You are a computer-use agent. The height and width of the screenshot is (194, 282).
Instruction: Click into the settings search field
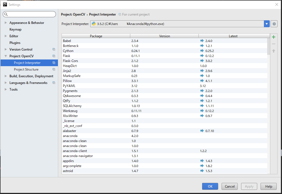(x=31, y=14)
